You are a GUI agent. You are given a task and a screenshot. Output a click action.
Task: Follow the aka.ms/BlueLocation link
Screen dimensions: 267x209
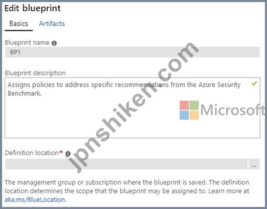[x=35, y=200]
